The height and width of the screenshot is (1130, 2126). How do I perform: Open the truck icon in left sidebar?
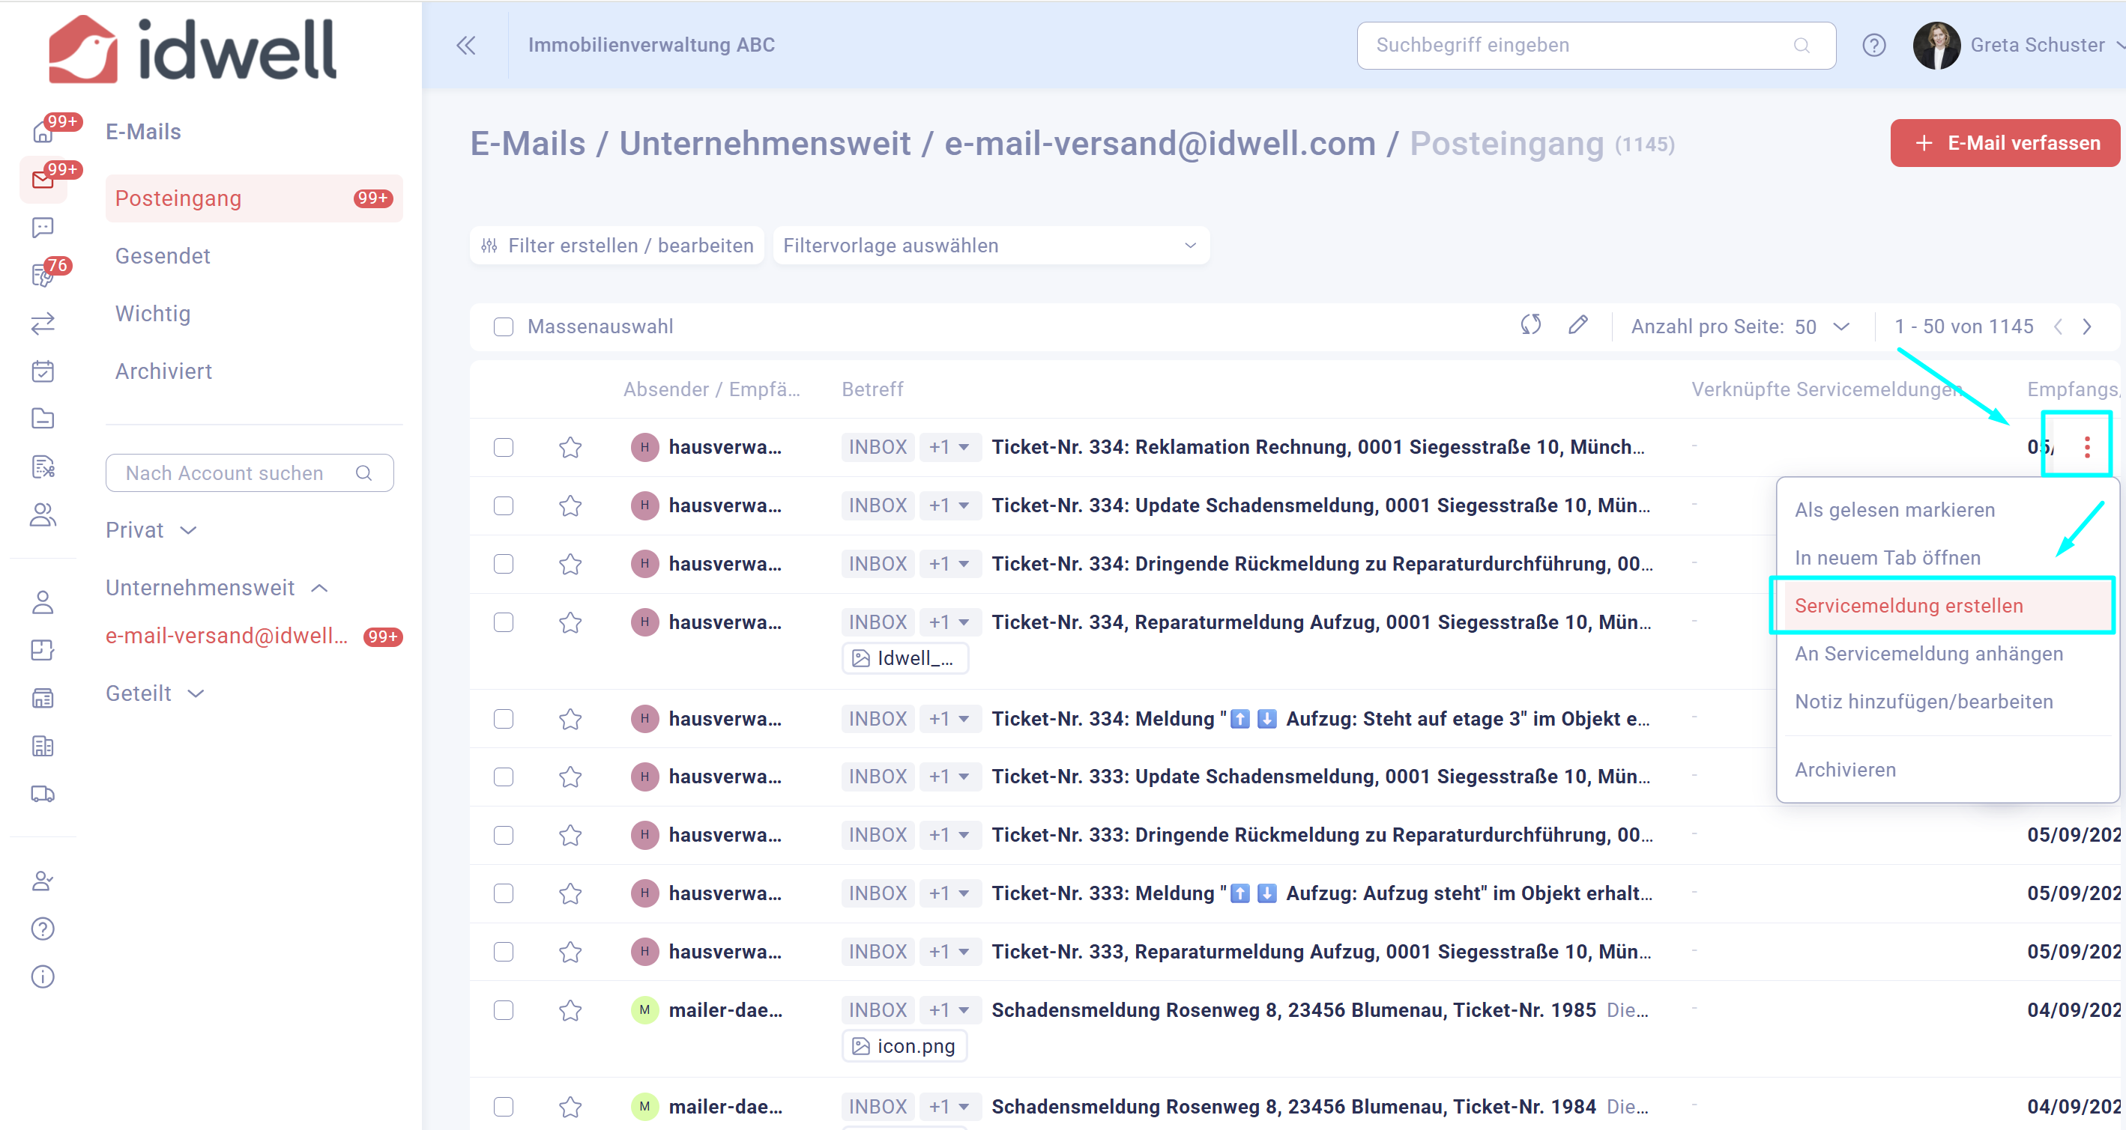(x=43, y=794)
